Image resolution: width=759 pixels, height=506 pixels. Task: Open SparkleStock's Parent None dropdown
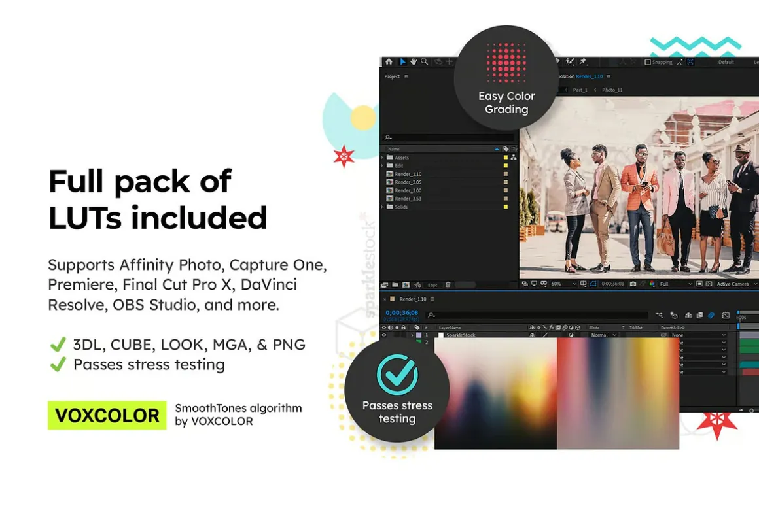coord(699,335)
